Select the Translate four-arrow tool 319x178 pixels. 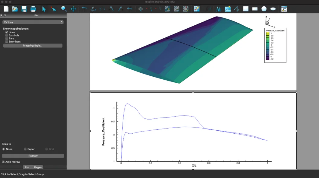pyautogui.click(x=73, y=9)
